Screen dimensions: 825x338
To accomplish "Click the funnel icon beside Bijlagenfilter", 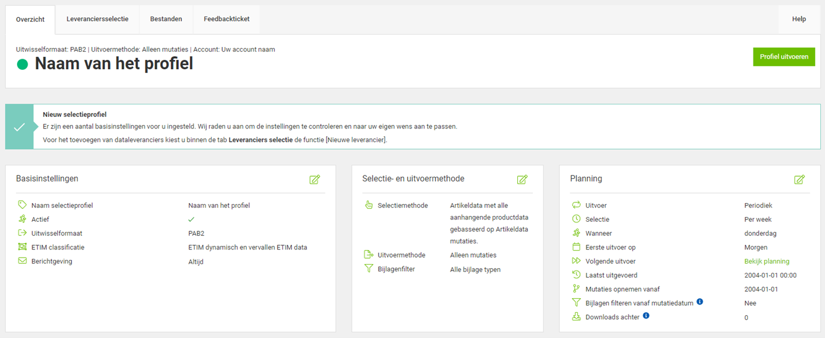I will 369,269.
